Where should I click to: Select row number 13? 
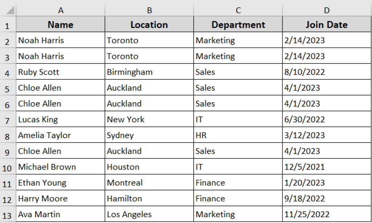coord(8,214)
